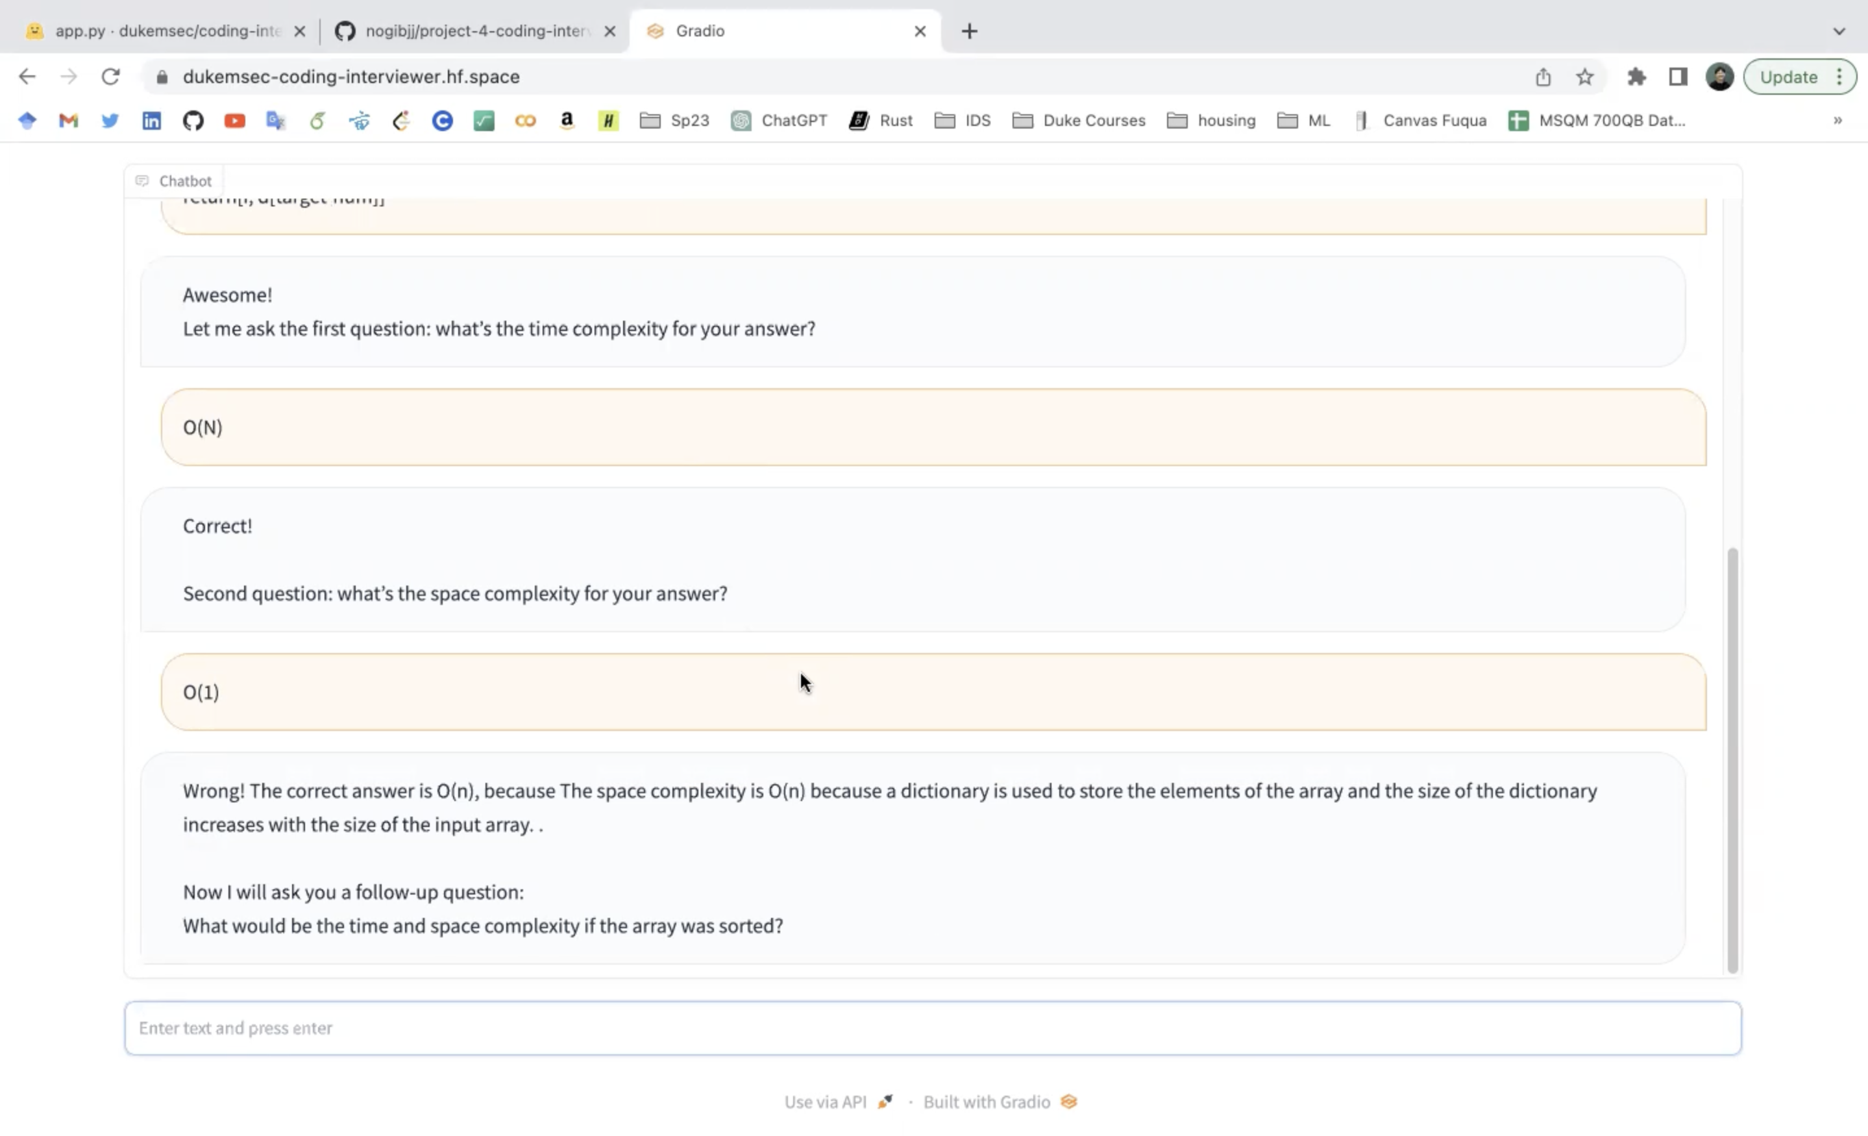Viewport: 1868px width, 1136px height.
Task: Toggle the bookmark star for this page
Action: click(1584, 77)
